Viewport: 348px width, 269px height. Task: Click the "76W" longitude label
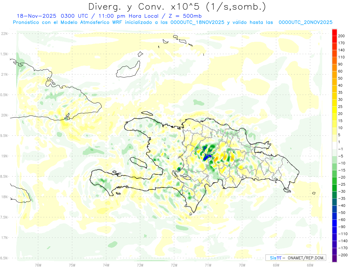pos(38,265)
